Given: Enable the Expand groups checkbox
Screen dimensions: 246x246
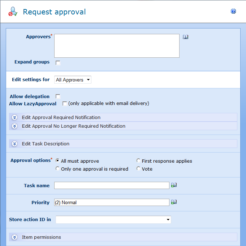Looking at the screenshot, I should pos(58,63).
